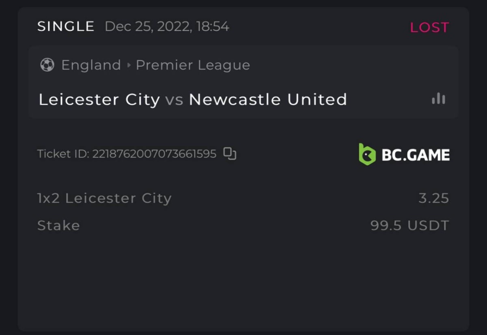Select Newcastle United team name
487x335 pixels.
(268, 100)
